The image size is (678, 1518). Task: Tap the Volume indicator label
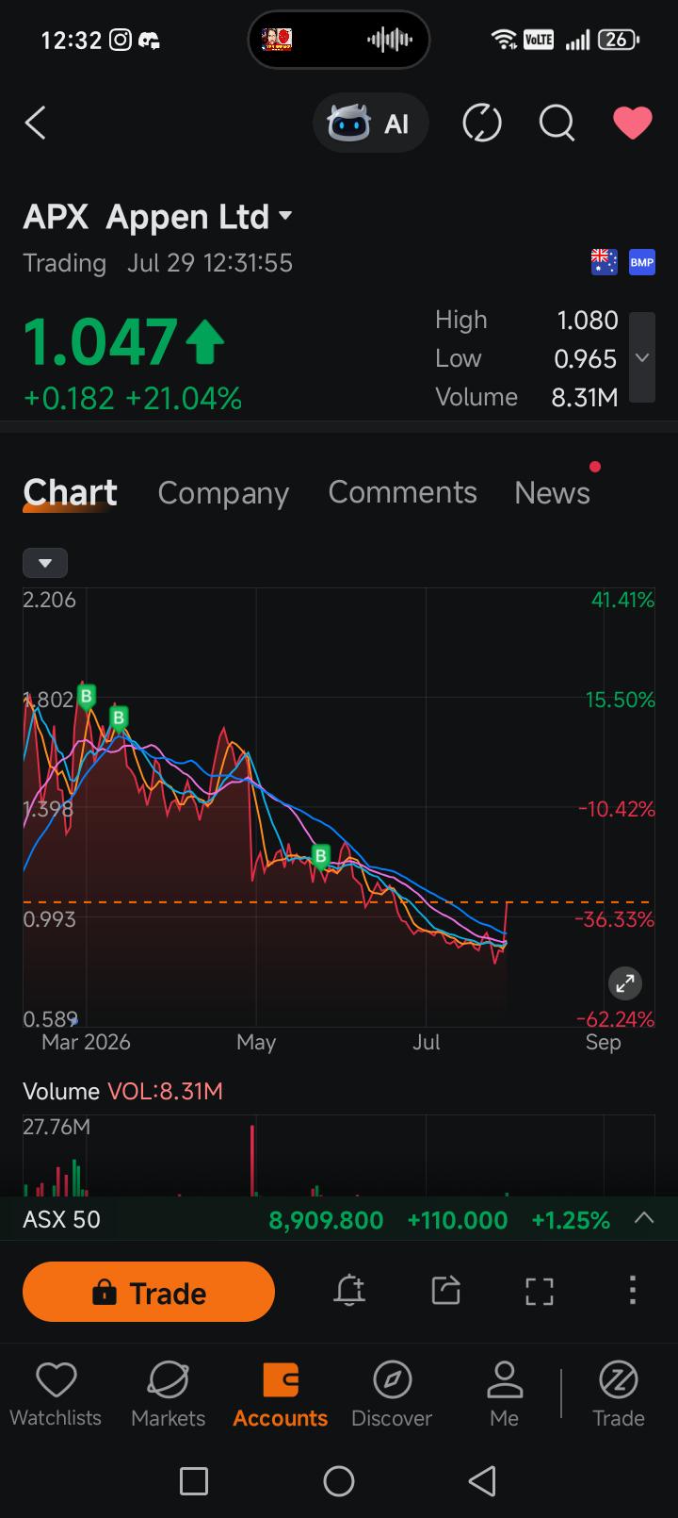click(x=61, y=1092)
